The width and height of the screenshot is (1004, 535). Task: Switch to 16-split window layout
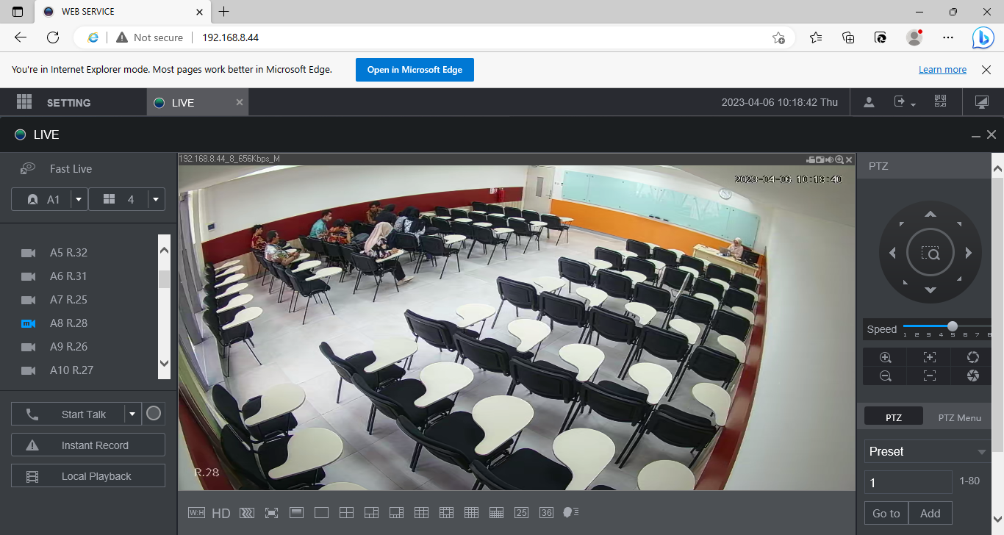tap(471, 513)
